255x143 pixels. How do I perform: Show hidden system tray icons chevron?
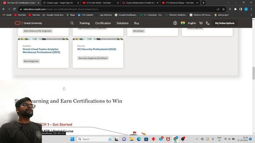[x=197, y=139]
